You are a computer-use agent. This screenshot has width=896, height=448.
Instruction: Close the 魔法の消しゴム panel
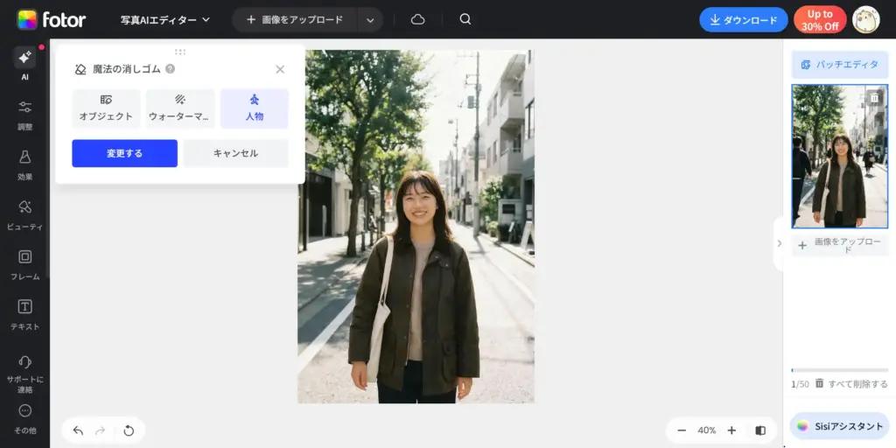tap(280, 69)
